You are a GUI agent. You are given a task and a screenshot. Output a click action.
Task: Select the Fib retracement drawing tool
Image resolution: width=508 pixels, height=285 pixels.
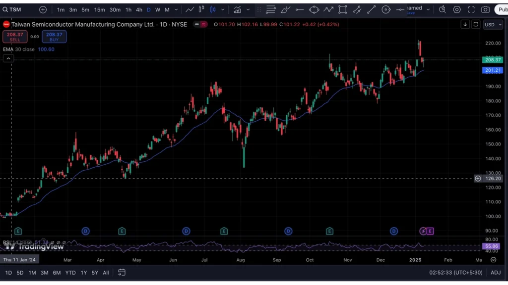270,10
